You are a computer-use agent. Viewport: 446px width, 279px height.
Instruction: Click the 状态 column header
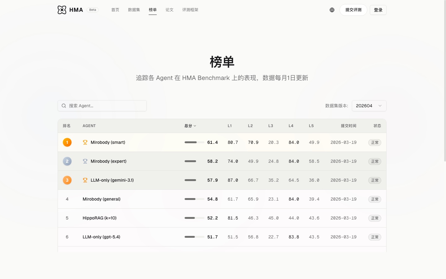click(377, 126)
